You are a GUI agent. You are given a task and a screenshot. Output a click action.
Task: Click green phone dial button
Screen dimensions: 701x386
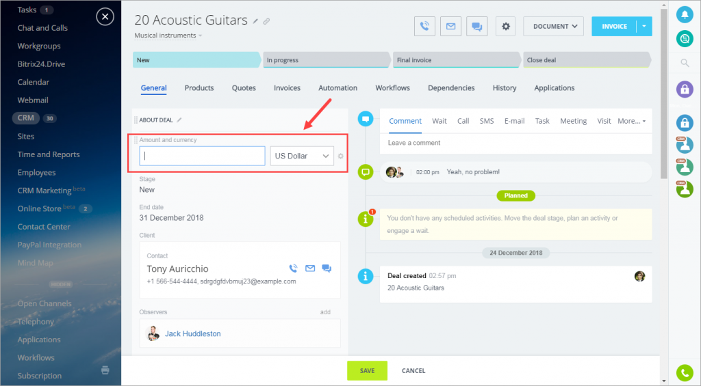(685, 373)
